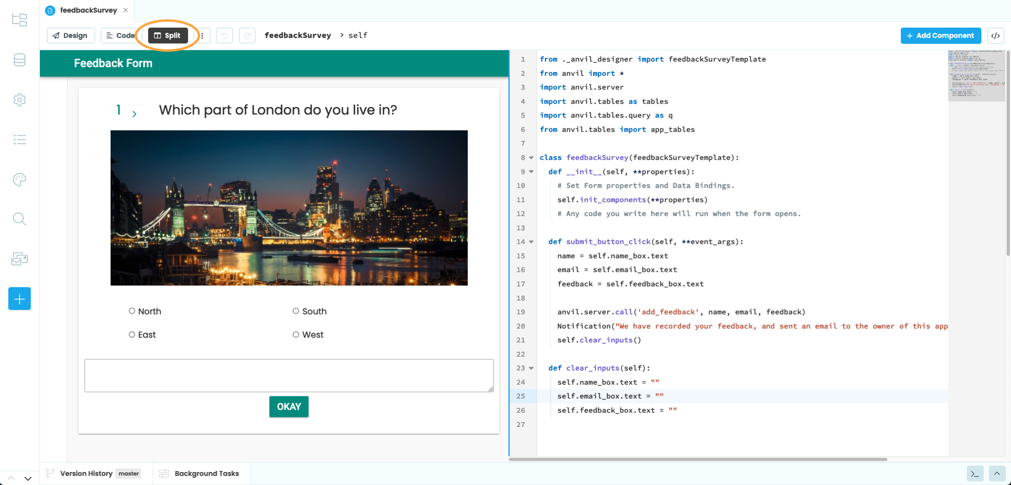The width and height of the screenshot is (1011, 485).
Task: Collapse the submit_button_click function fold arrow
Action: pyautogui.click(x=531, y=242)
